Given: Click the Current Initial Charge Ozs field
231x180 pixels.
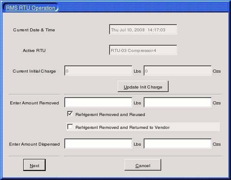Looking at the screenshot, I should 178,70.
